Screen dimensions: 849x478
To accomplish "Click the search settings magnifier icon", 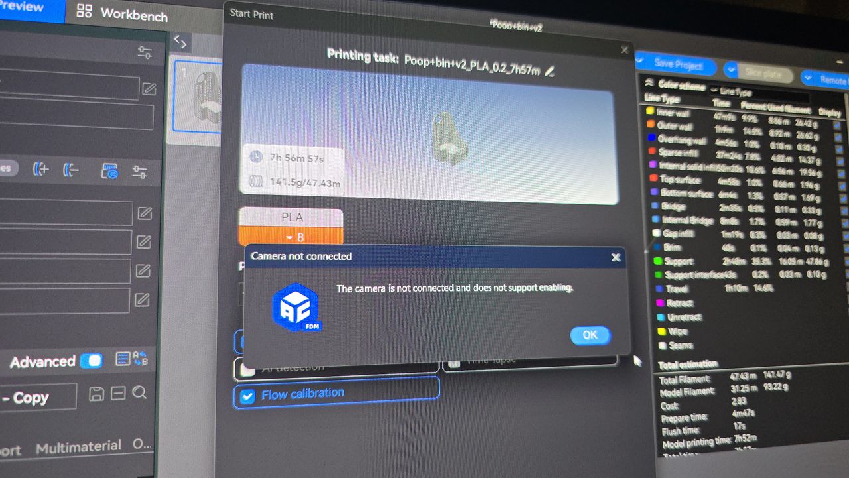I will coord(139,393).
